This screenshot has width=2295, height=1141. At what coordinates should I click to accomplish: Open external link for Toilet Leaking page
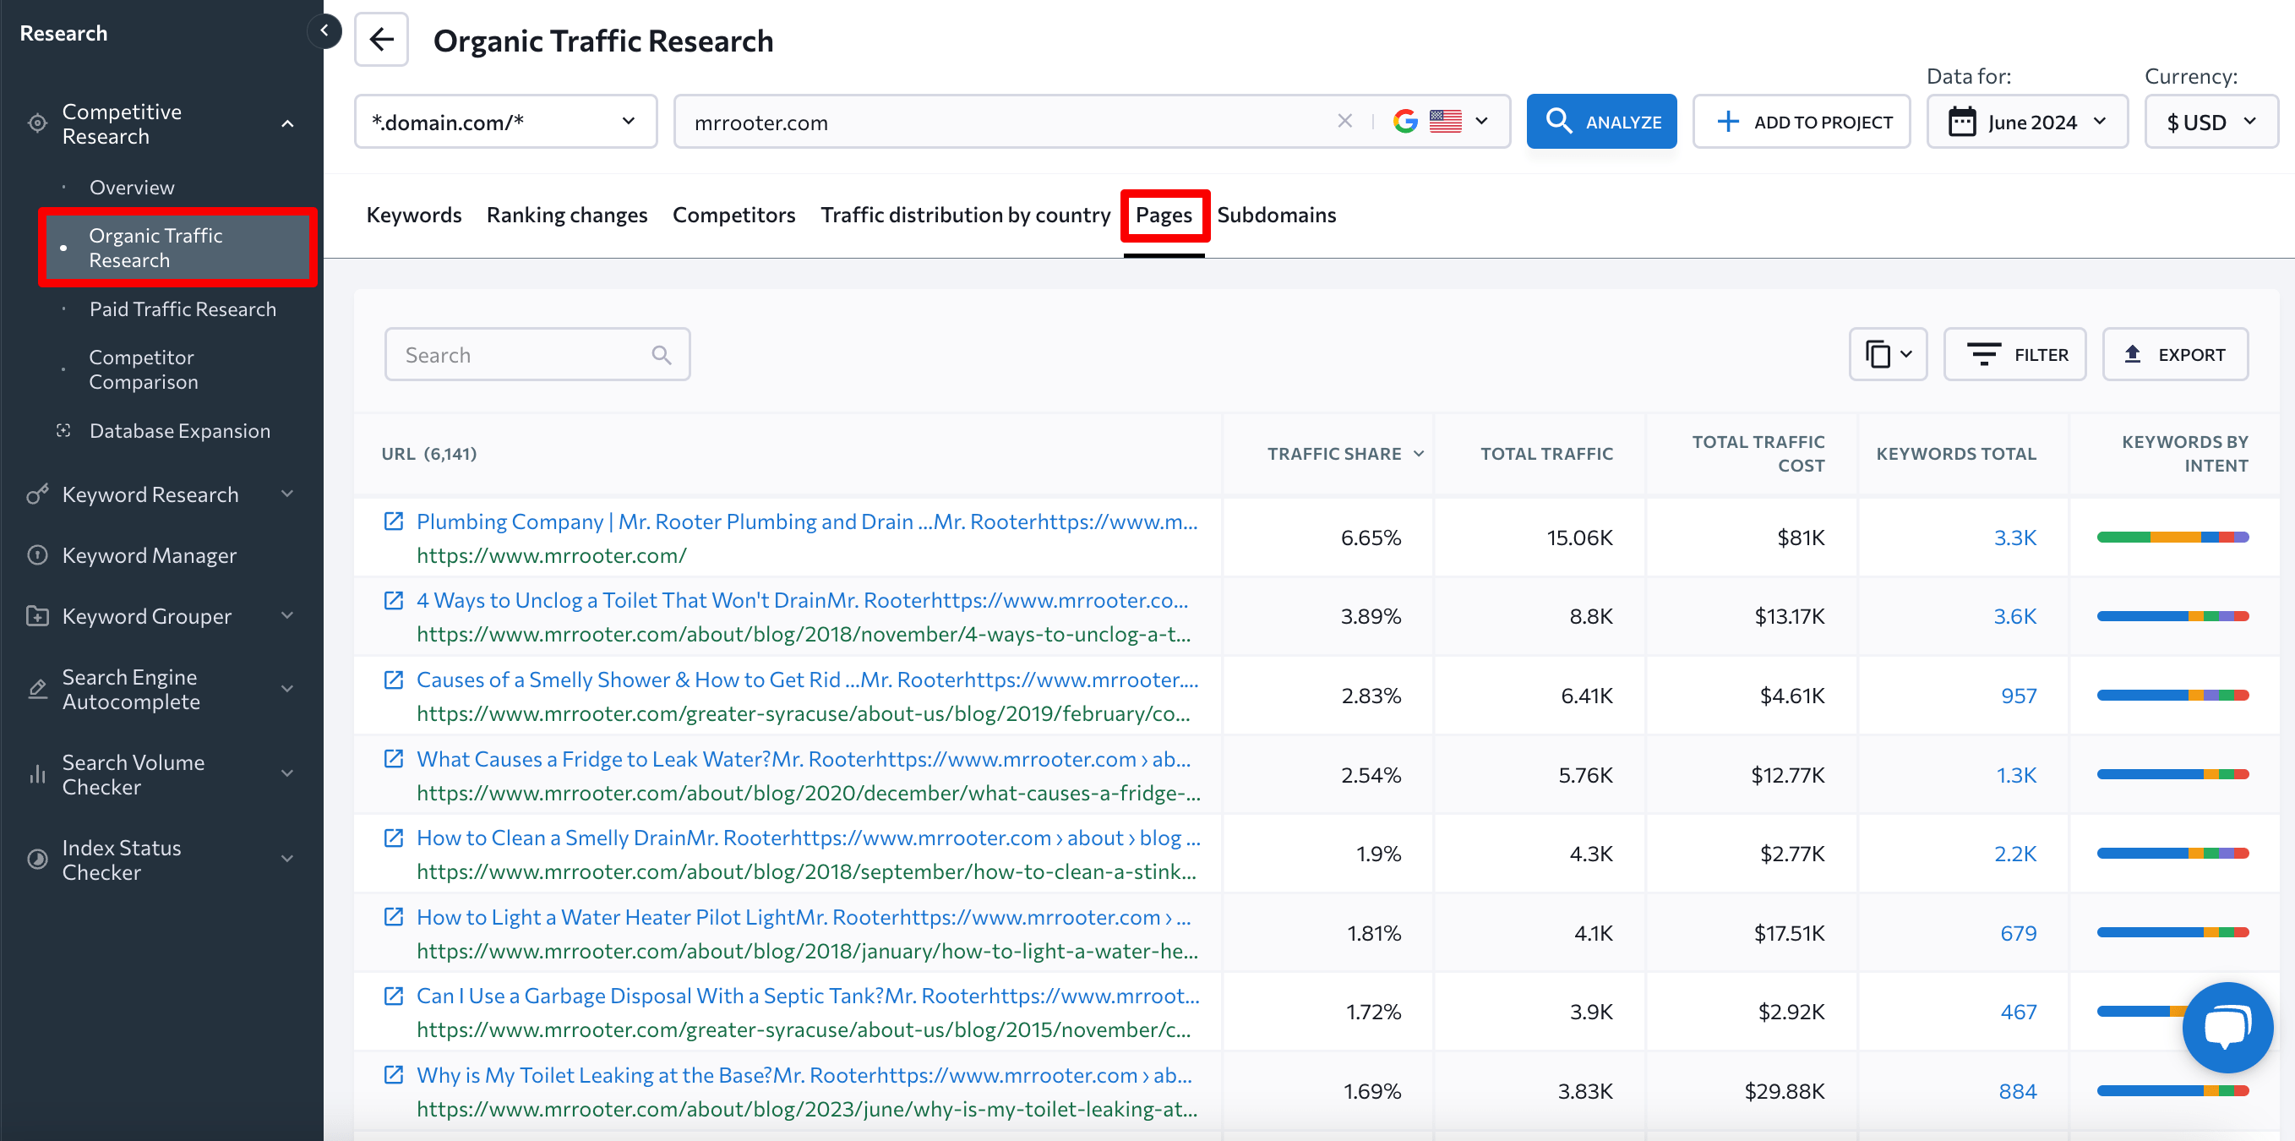click(393, 1075)
